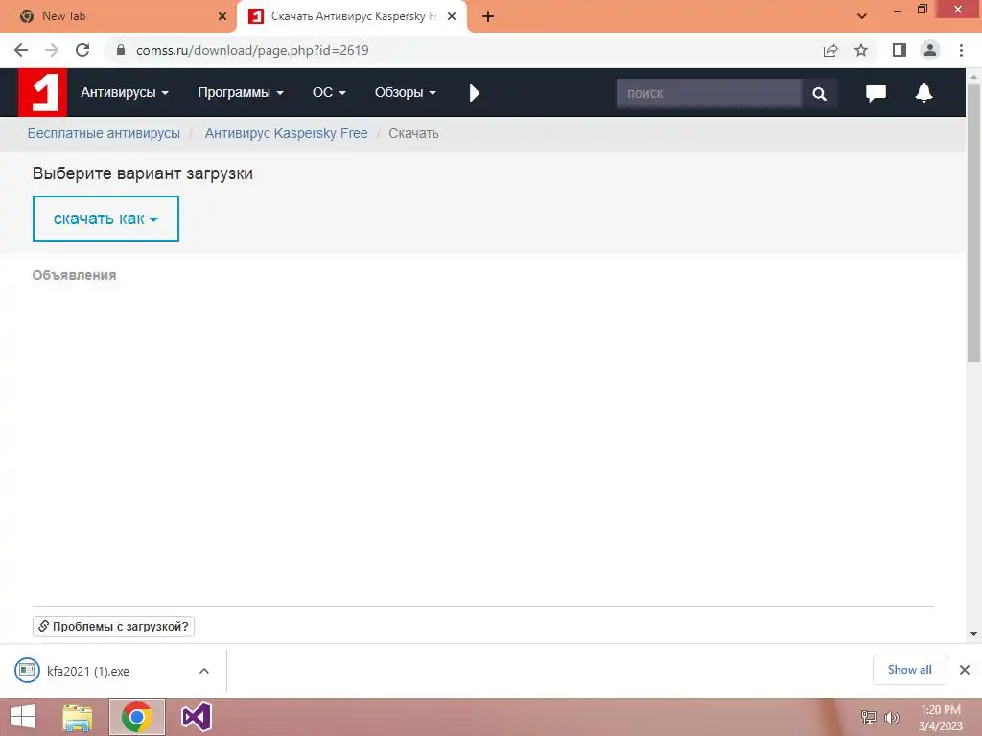Screen dimensions: 982x736
Task: Click the scrollbar down arrow
Action: (x=973, y=634)
